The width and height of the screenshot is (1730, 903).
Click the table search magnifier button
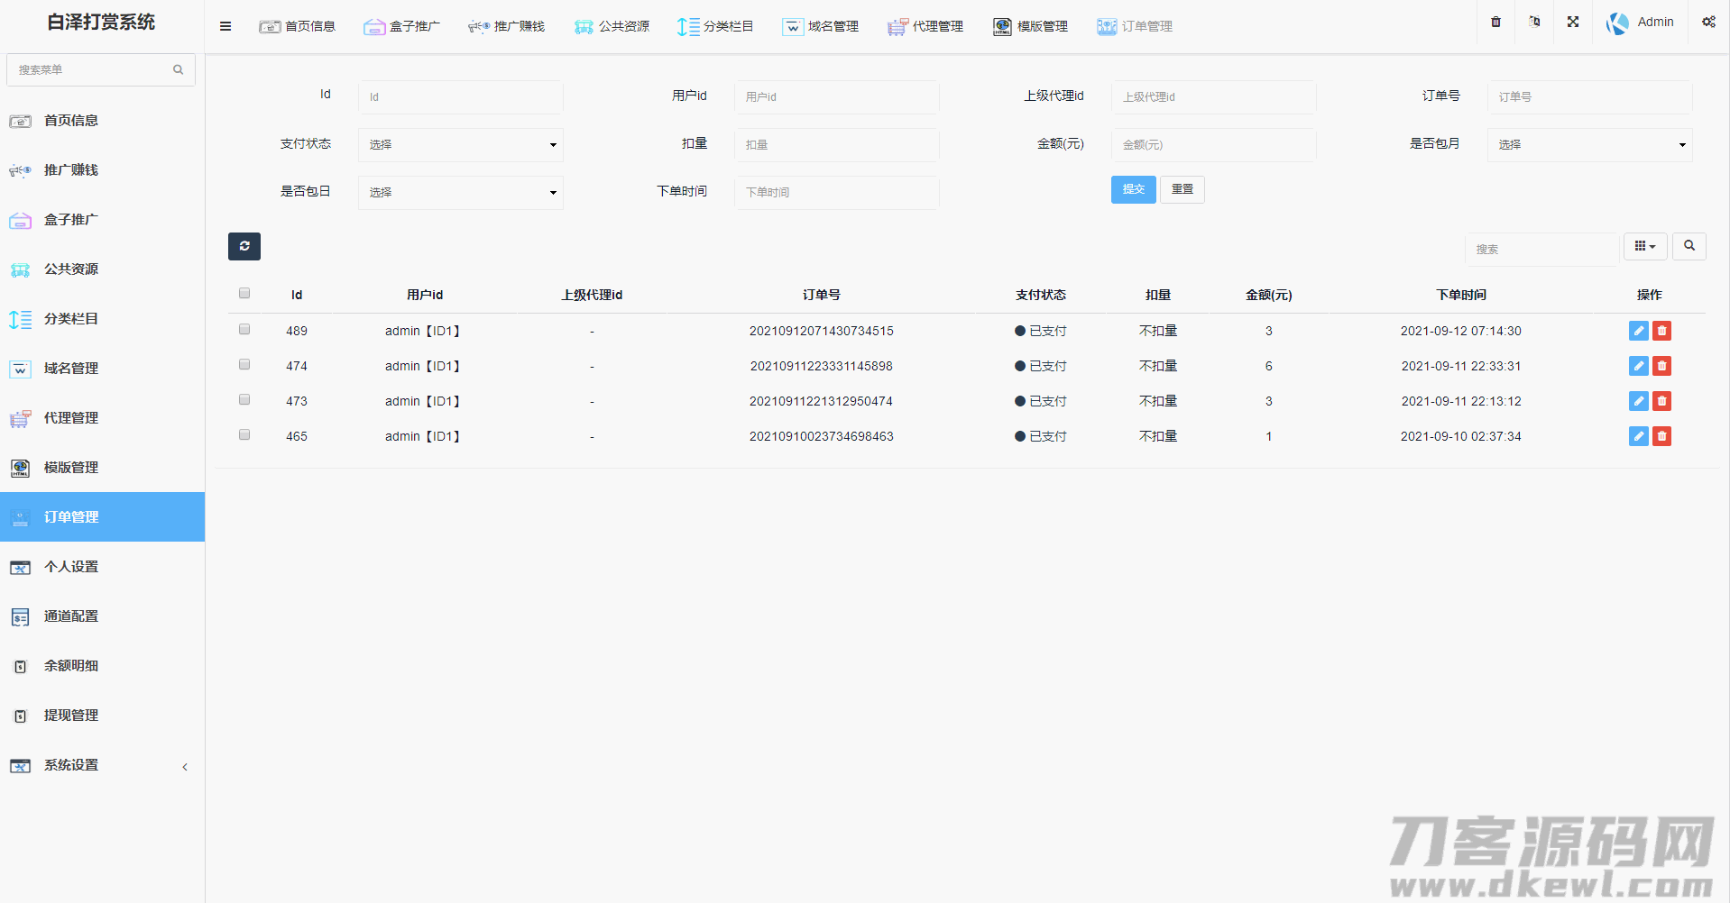[1689, 246]
